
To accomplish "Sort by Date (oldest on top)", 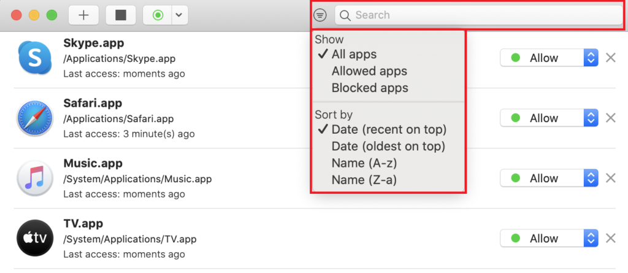I will (388, 147).
